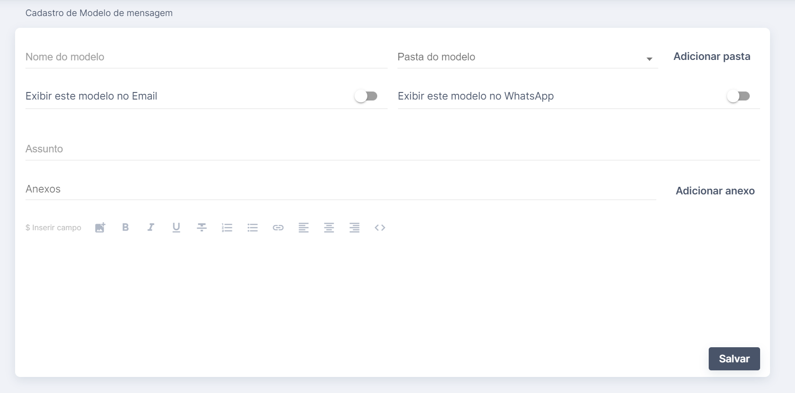
Task: Center-align the message text
Action: click(x=329, y=227)
